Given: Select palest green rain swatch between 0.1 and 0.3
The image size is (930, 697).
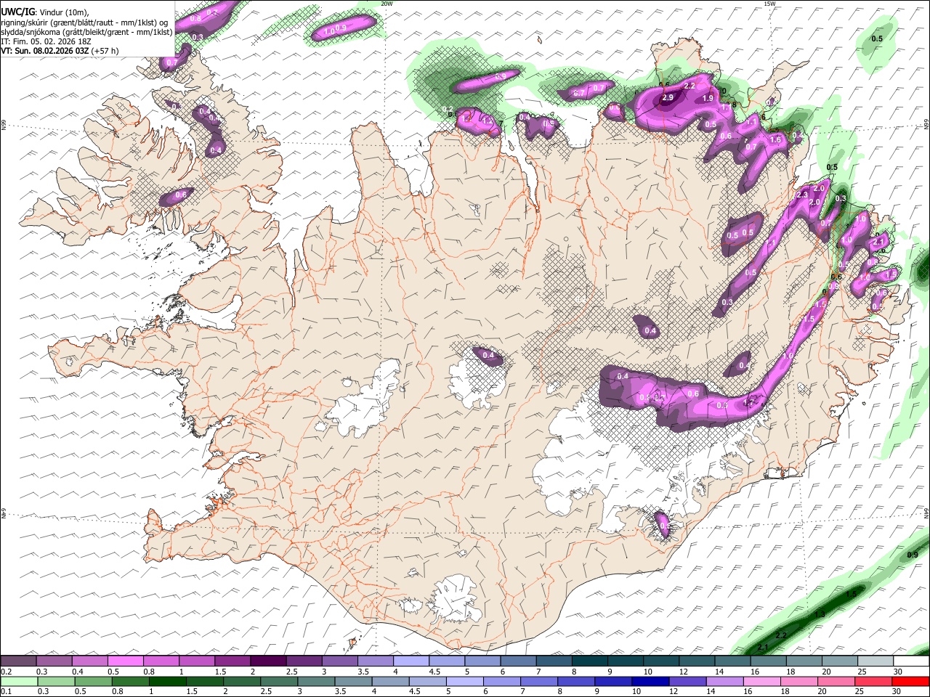Looking at the screenshot, I should (19, 682).
